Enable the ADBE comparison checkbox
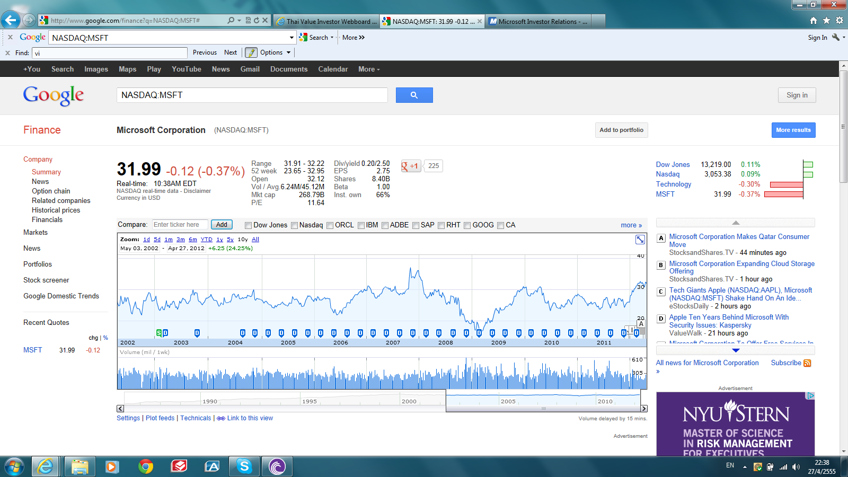The height and width of the screenshot is (477, 848). pos(385,225)
